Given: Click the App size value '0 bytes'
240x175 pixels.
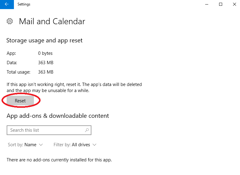Looking at the screenshot, I should 45,53.
